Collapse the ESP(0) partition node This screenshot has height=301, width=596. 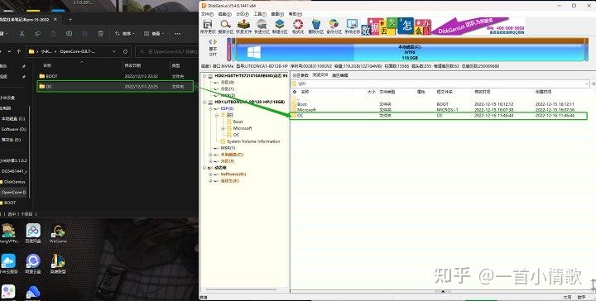pyautogui.click(x=210, y=108)
